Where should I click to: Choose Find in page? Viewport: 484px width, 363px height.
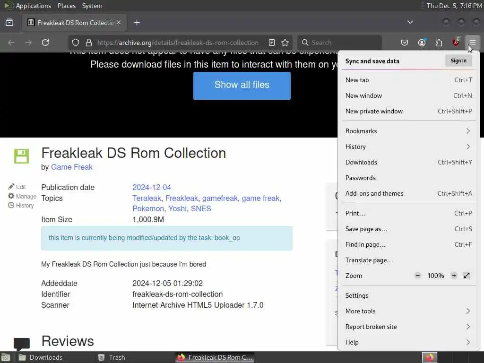[409, 244]
